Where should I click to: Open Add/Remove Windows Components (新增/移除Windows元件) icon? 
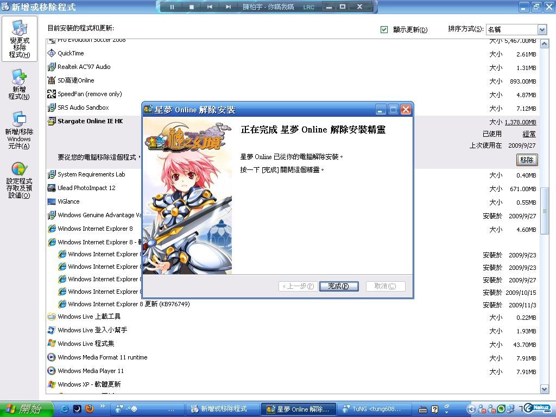[19, 130]
